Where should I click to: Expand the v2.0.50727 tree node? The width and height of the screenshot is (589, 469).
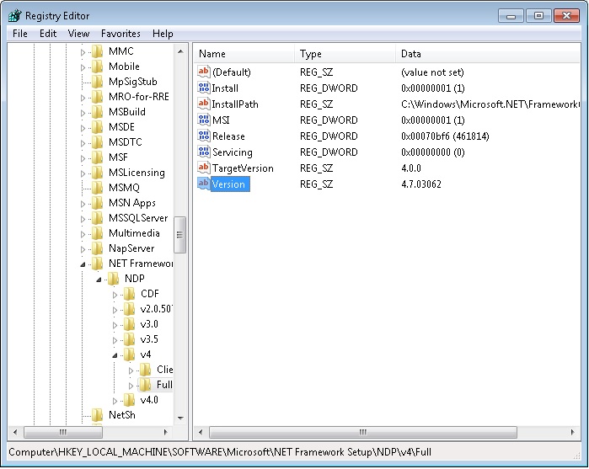click(x=115, y=310)
